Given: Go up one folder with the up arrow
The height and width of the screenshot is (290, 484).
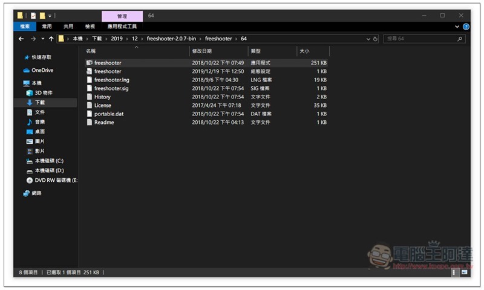Looking at the screenshot, I should 51,39.
